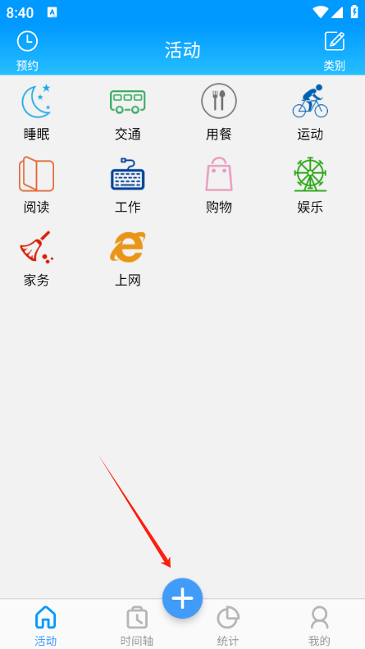This screenshot has height=649, width=365.
Task: Open the 娱乐 ferris wheel activity
Action: click(310, 174)
